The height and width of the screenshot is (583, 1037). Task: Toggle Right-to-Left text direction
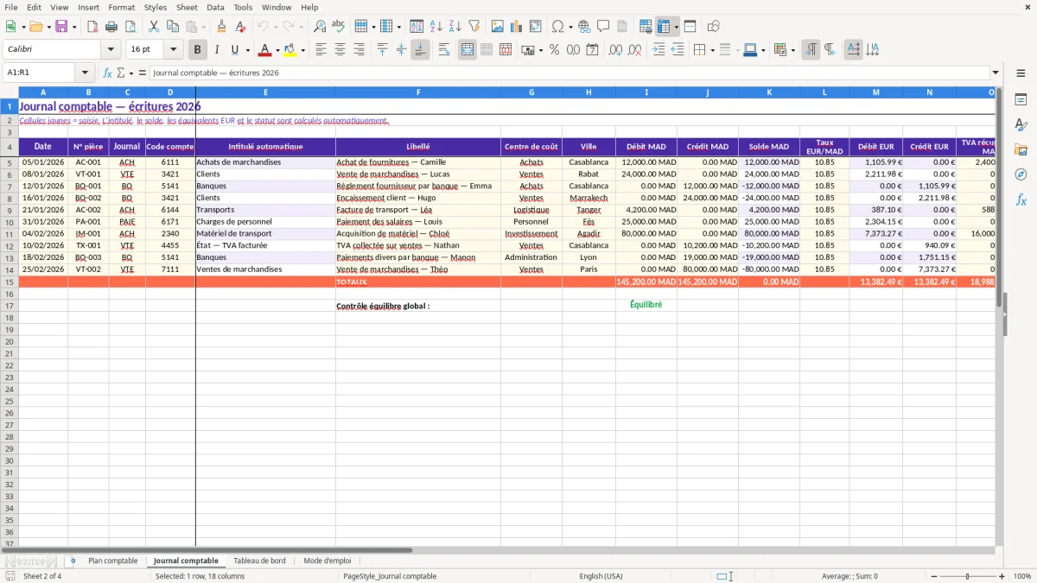pyautogui.click(x=830, y=50)
